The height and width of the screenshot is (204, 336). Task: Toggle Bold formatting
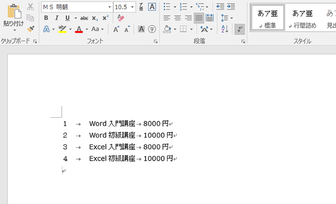click(46, 18)
